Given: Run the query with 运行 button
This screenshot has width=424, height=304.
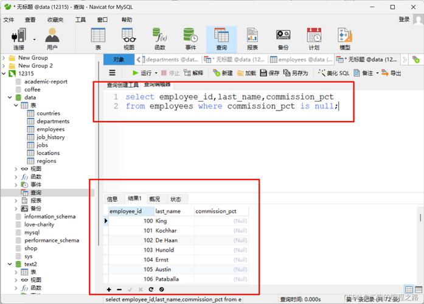Looking at the screenshot, I should 142,73.
